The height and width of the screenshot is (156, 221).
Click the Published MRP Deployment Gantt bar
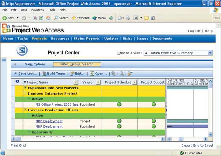187,126
